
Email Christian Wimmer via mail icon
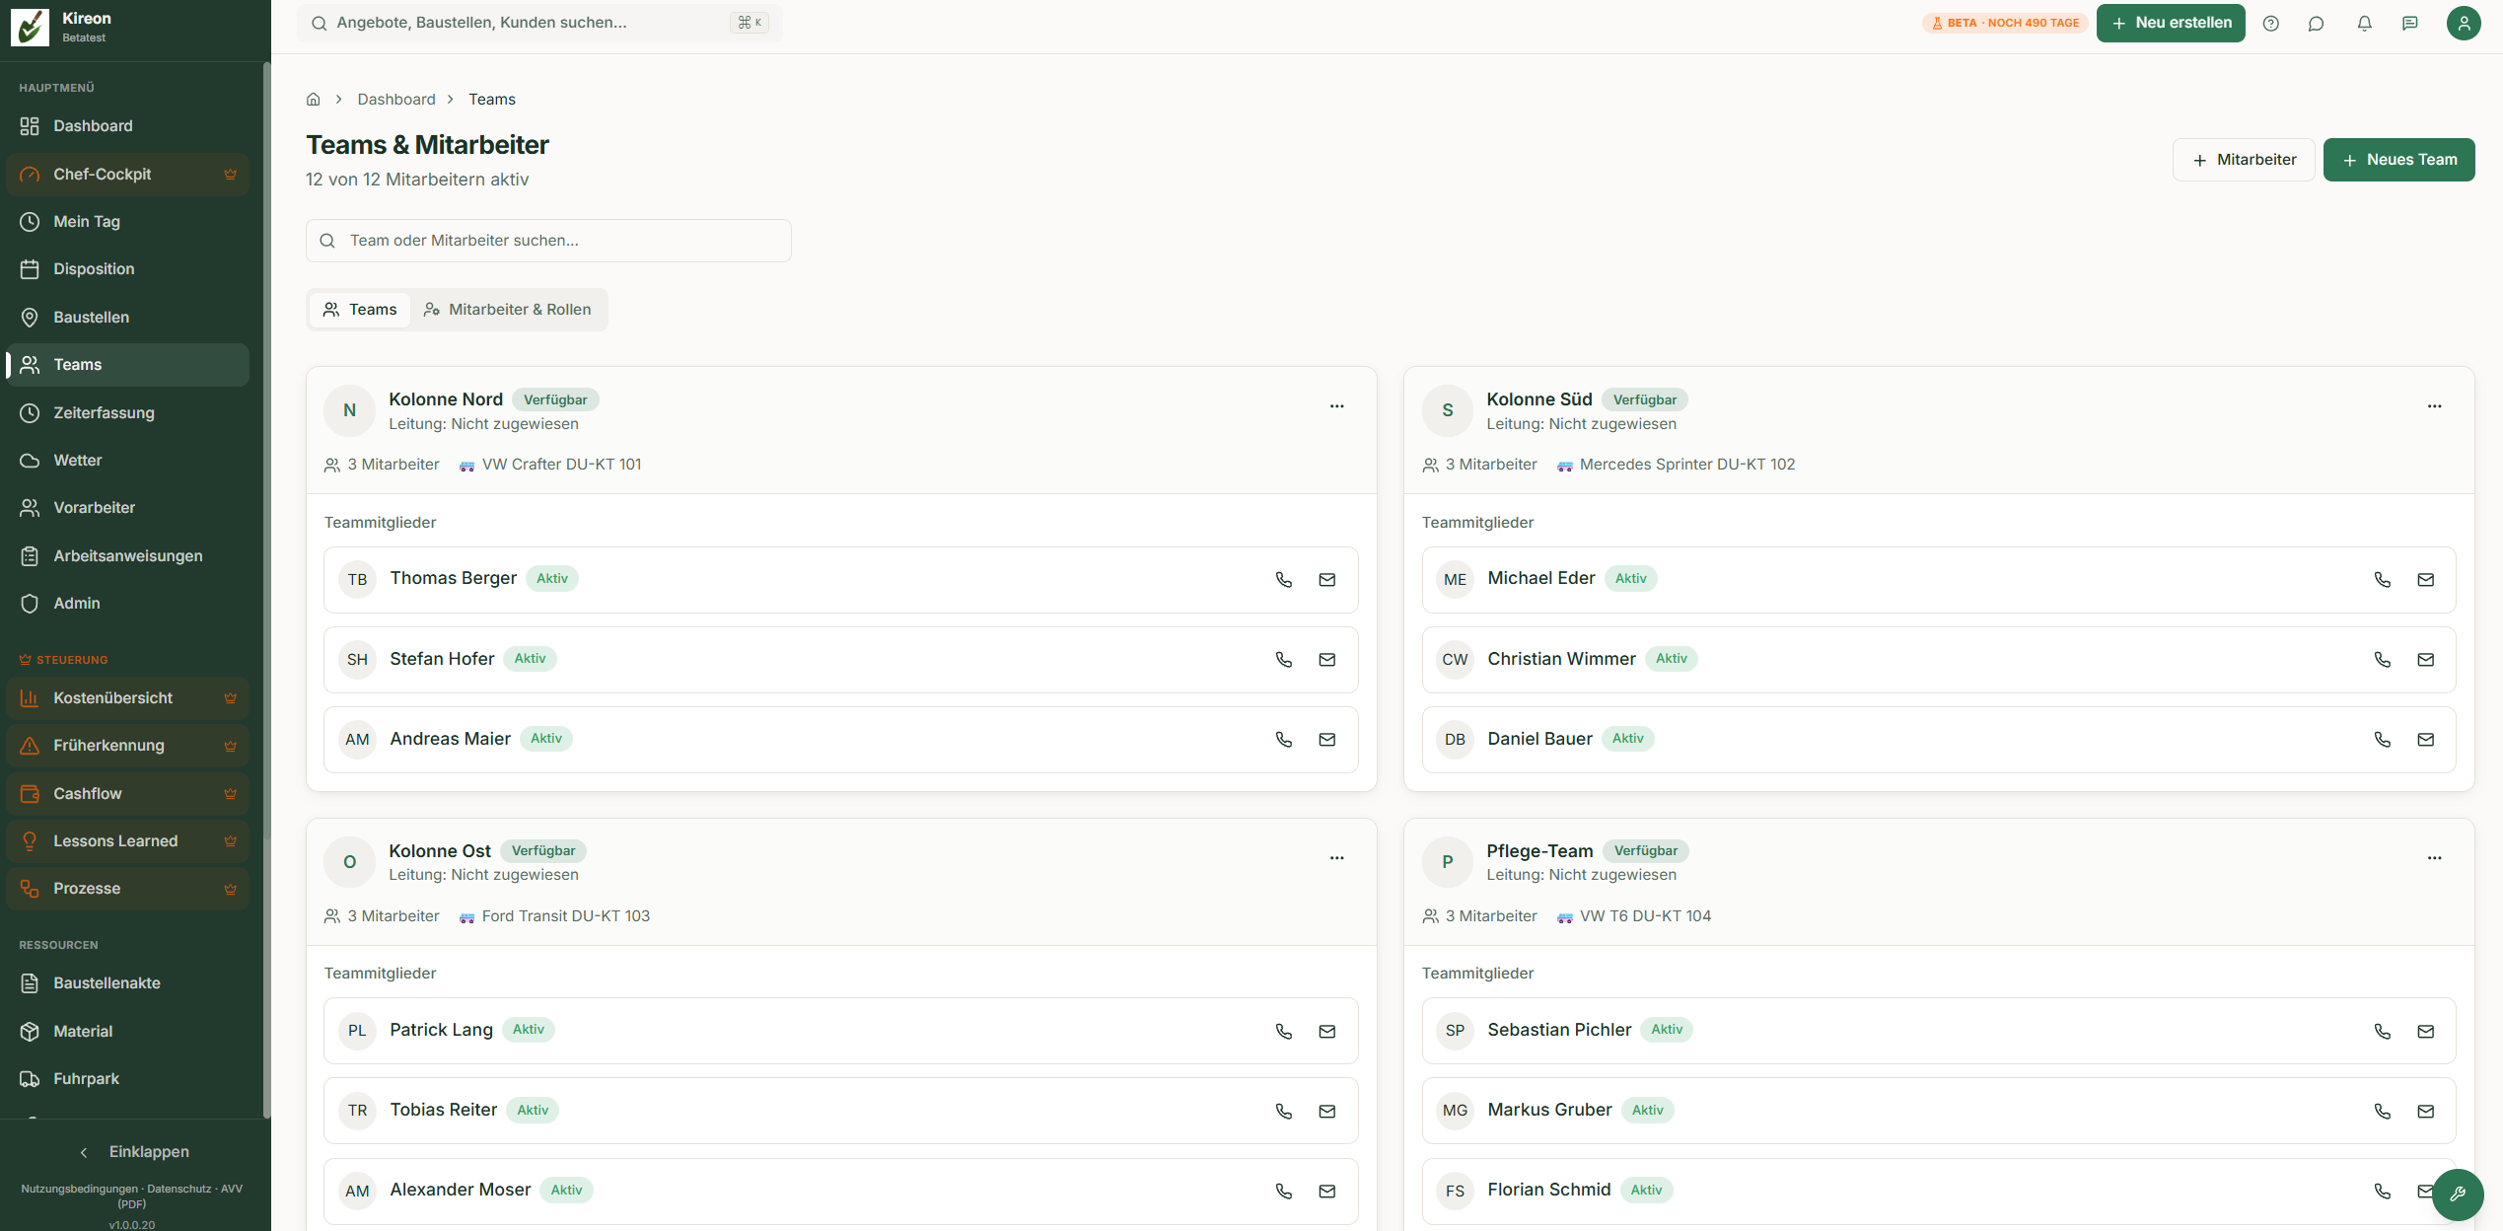point(2425,660)
